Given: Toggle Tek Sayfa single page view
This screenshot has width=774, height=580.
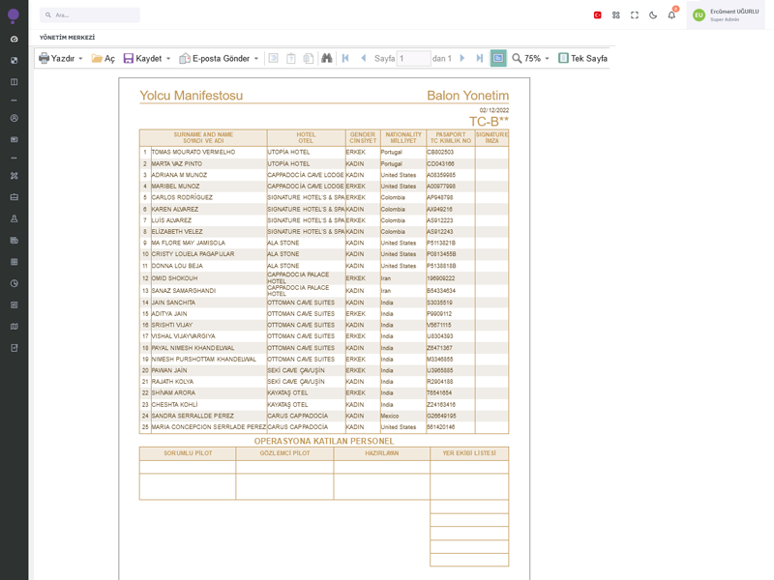Looking at the screenshot, I should point(582,58).
